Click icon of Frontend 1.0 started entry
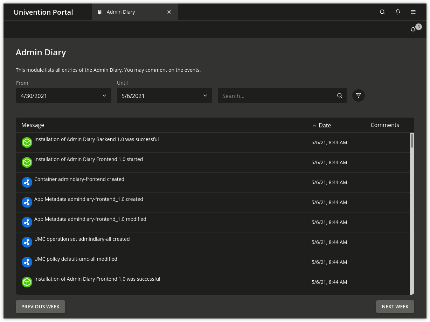Viewport: 430px width, 322px height. click(27, 162)
